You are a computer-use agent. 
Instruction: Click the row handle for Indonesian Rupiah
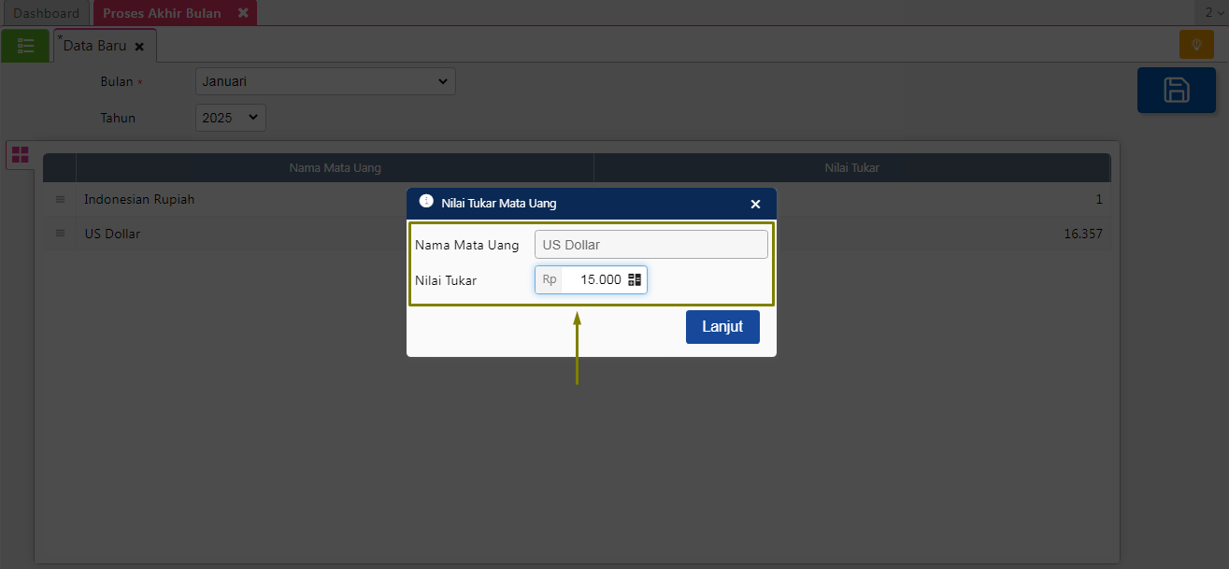[60, 200]
